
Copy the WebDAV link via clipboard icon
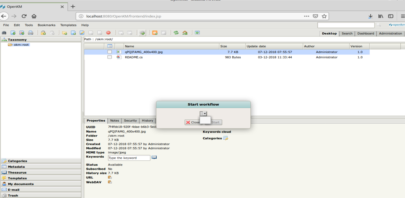pos(110,182)
